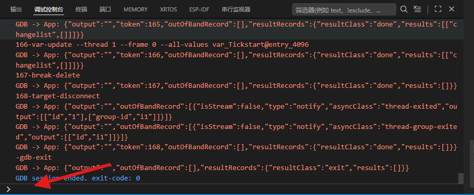The width and height of the screenshot is (474, 195).
Task: Open the 终端 tab
Action: (x=81, y=10)
